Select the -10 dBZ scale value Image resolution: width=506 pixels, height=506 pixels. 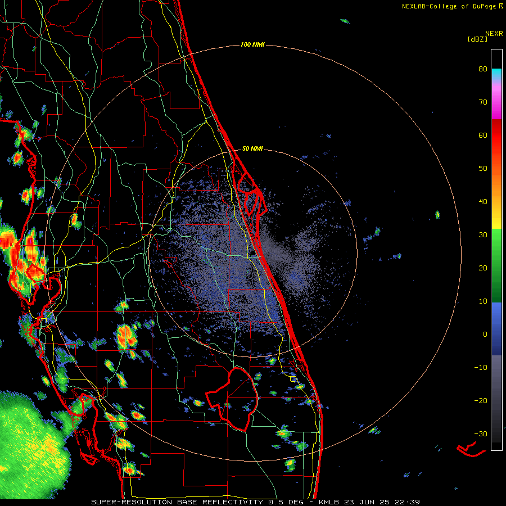pos(481,368)
